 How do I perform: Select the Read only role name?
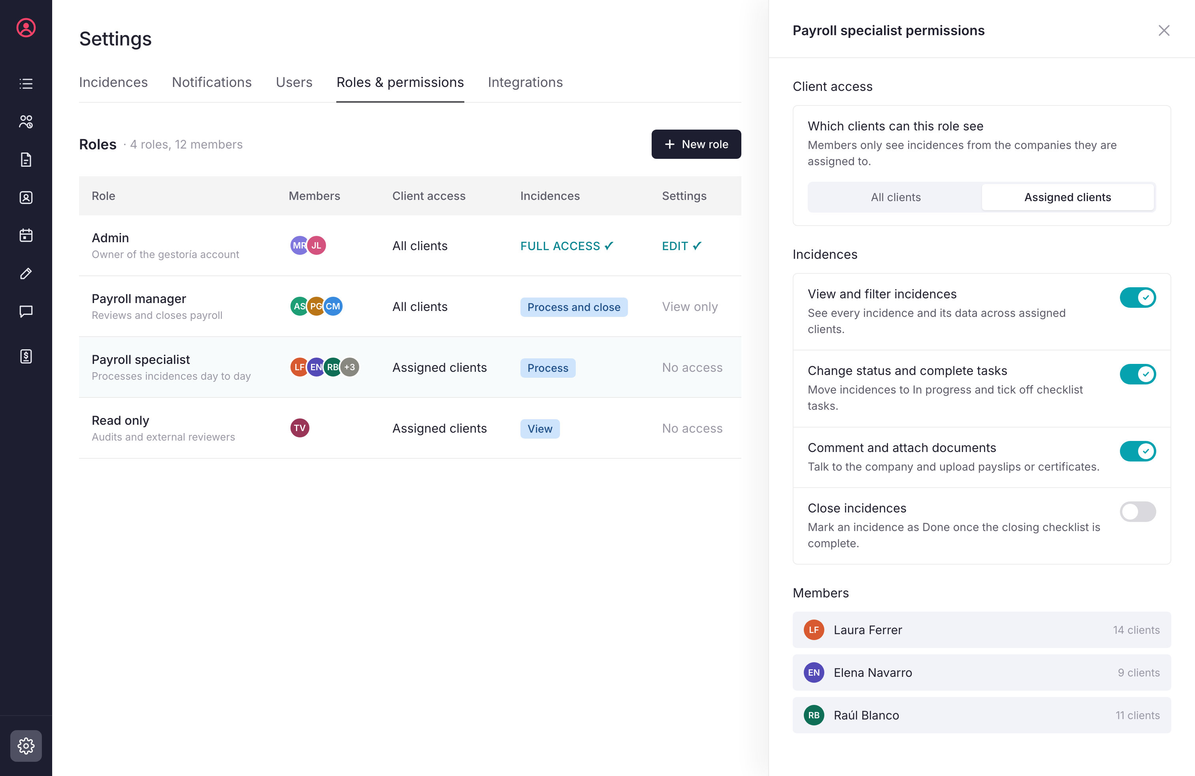point(121,421)
